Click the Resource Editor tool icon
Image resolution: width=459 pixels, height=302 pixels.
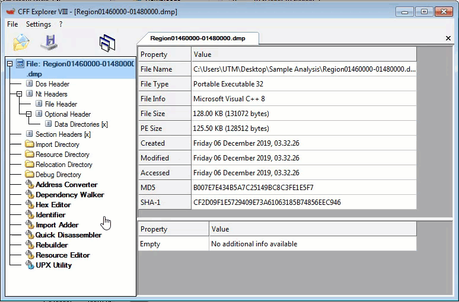tap(30, 255)
